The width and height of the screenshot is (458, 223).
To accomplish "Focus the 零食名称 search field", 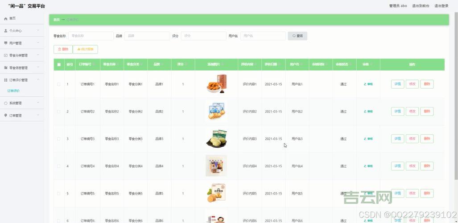I will click(91, 36).
